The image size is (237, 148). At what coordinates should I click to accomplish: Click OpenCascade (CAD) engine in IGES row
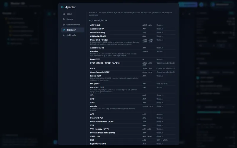coord(166,68)
